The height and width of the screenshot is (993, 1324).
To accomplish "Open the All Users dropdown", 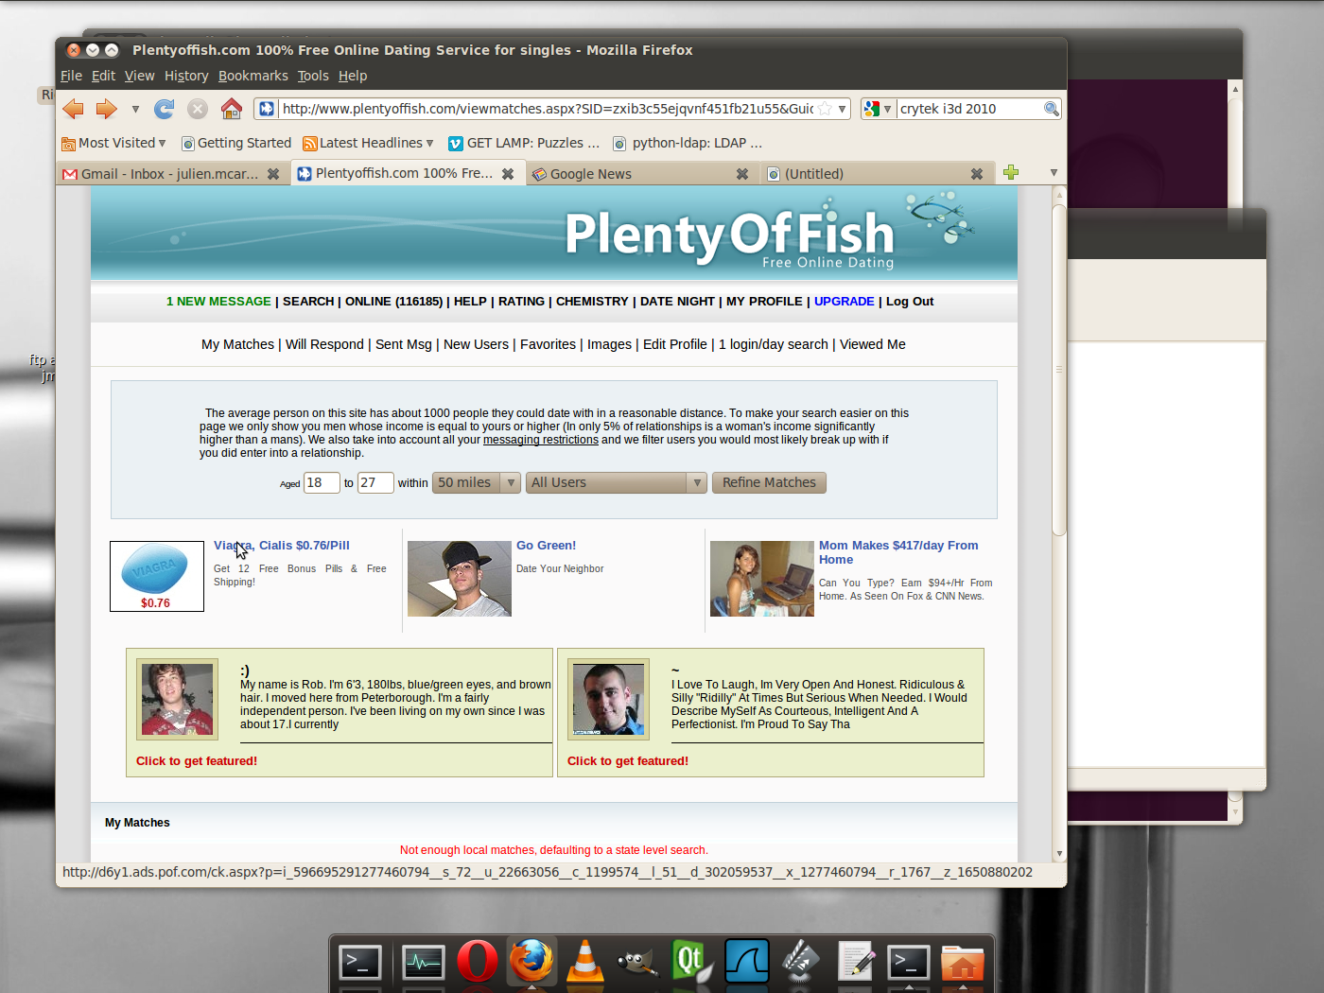I will coord(617,483).
